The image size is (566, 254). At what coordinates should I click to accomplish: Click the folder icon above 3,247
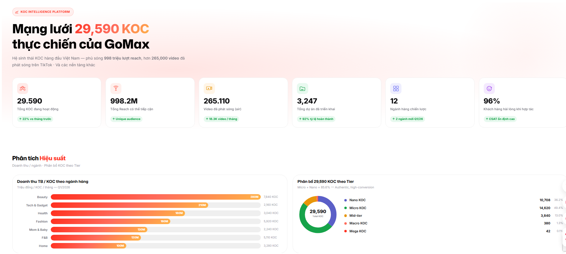point(302,89)
